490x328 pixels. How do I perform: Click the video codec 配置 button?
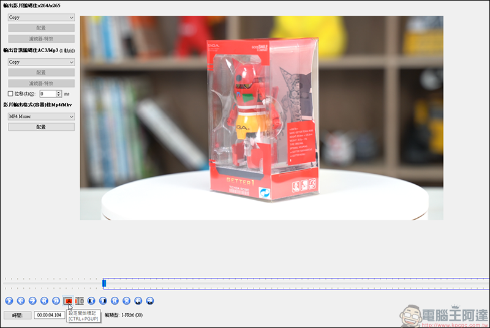tap(41, 28)
